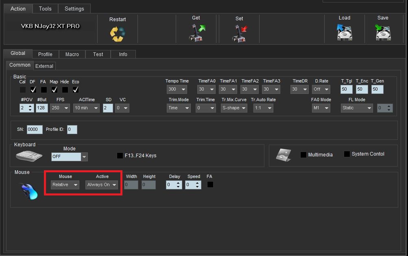Click the SN input field
The height and width of the screenshot is (256, 408).
pyautogui.click(x=35, y=130)
